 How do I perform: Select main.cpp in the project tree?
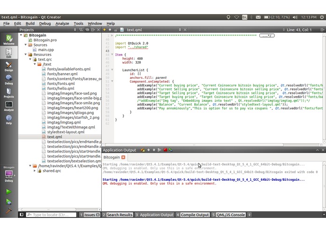click(46, 50)
